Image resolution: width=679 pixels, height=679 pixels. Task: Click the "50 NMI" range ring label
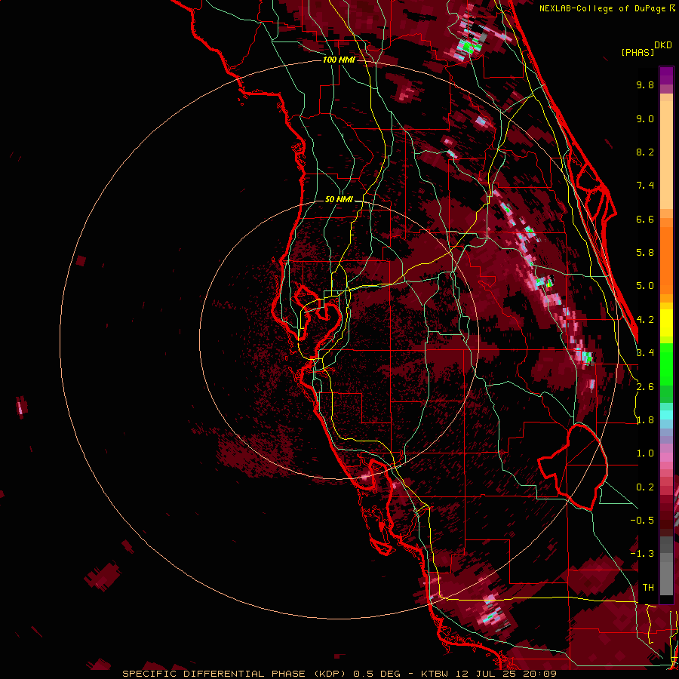339,200
